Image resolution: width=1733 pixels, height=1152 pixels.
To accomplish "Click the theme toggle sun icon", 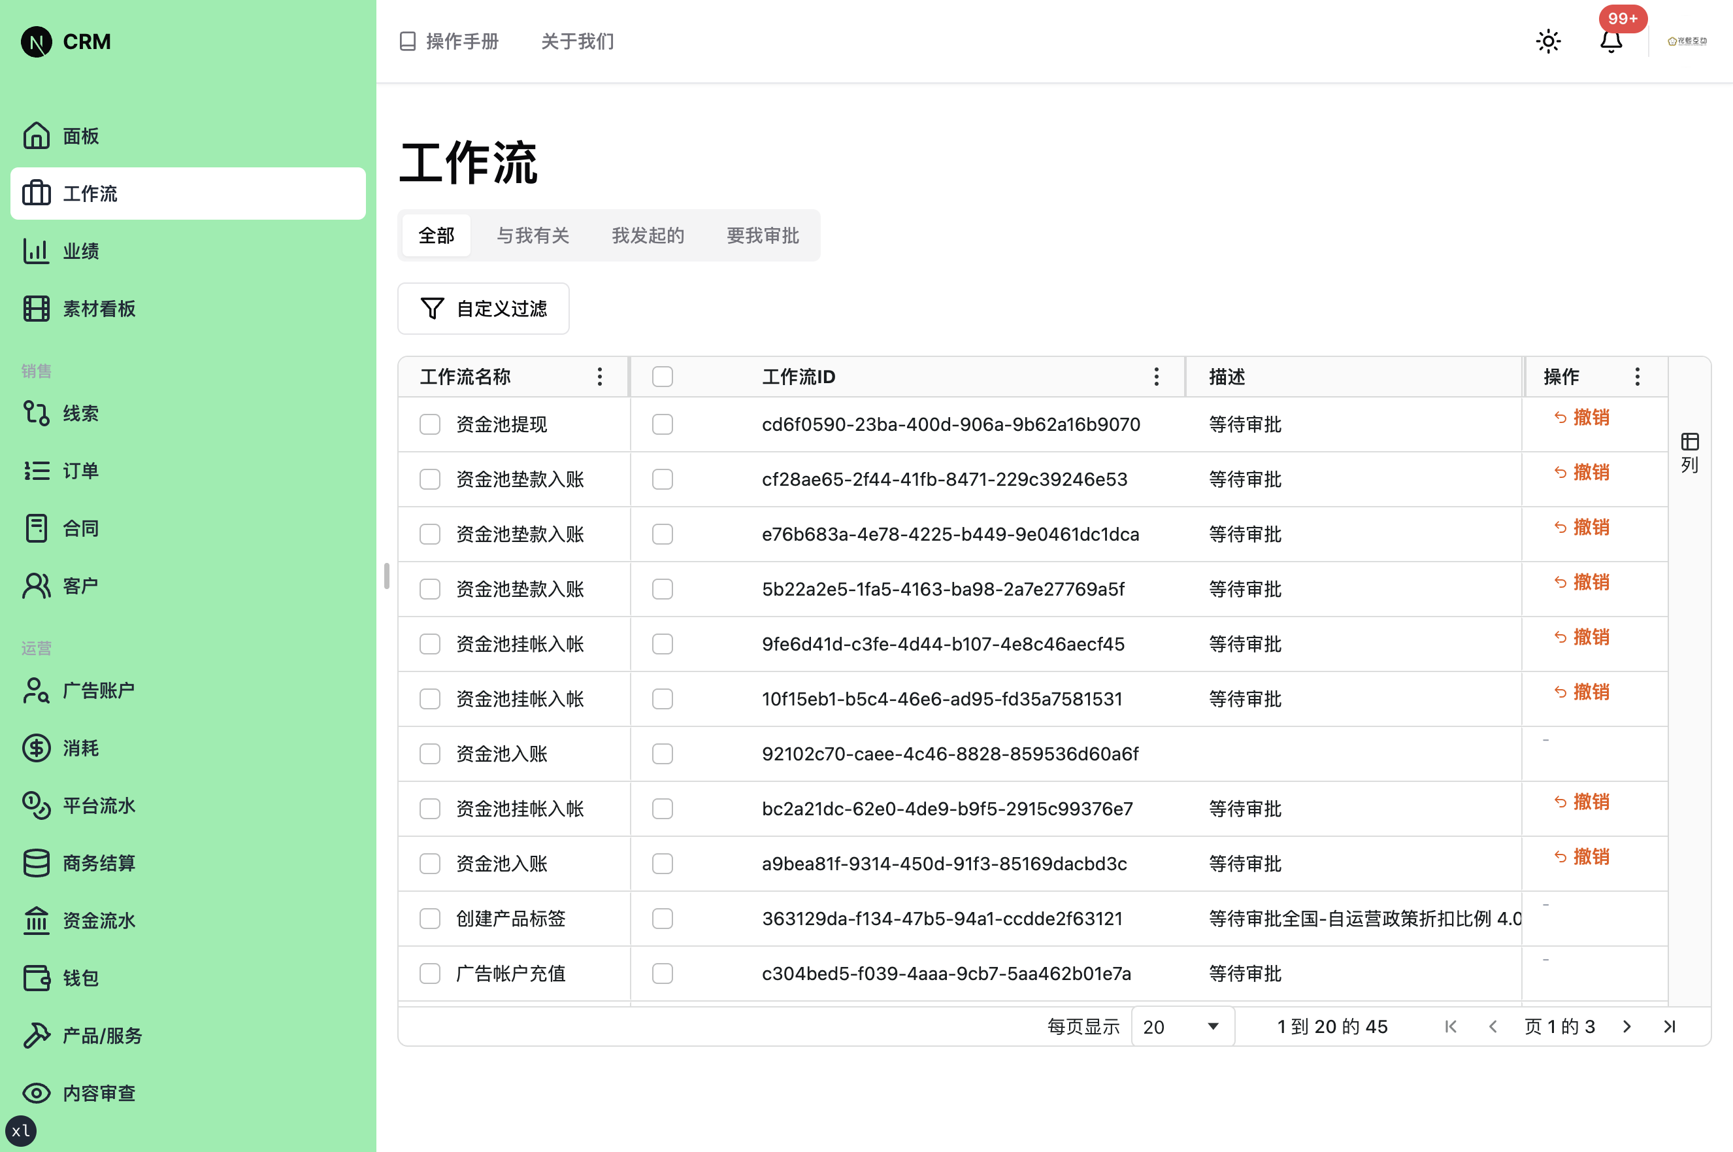I will point(1549,41).
